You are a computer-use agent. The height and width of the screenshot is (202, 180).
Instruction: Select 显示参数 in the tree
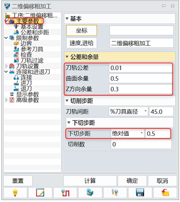coord(27,94)
